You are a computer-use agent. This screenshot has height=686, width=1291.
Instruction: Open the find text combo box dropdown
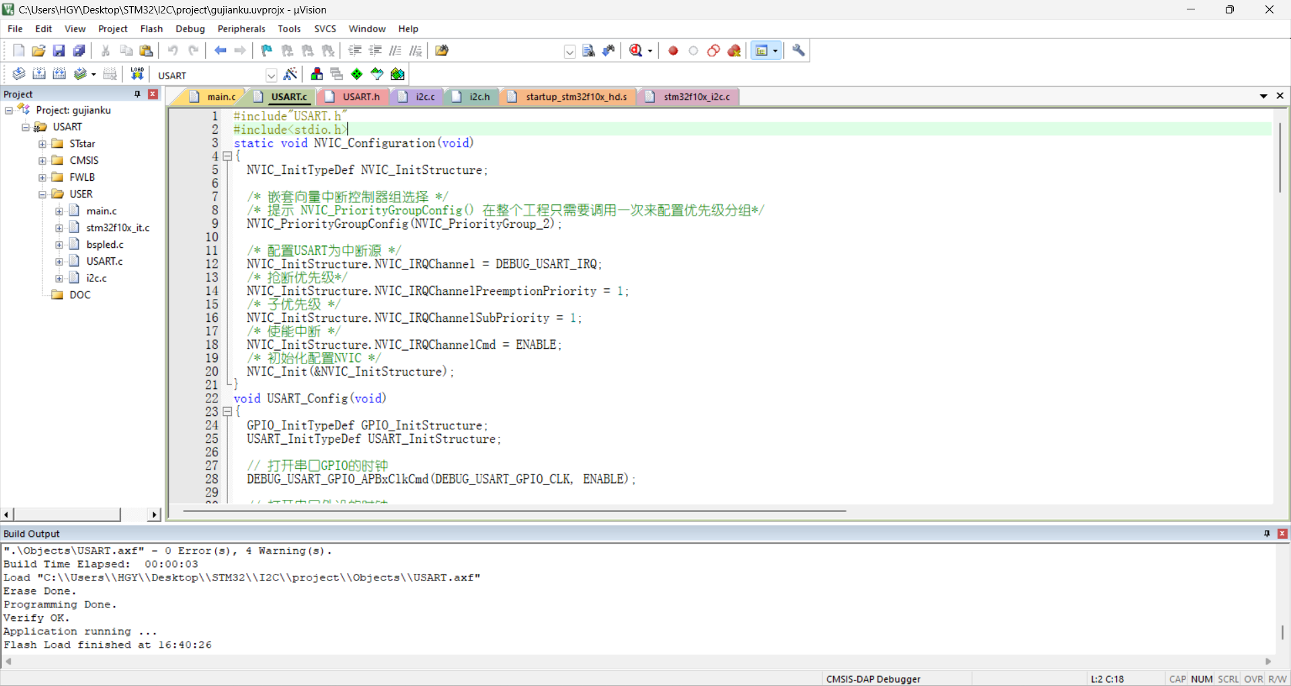point(570,52)
